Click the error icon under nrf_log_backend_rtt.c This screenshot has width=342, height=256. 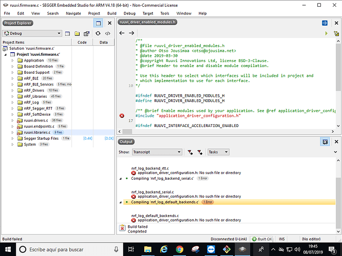pos(134,173)
